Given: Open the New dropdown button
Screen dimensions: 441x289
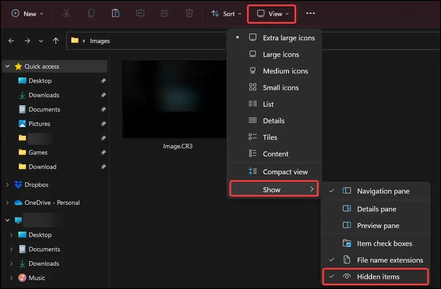Looking at the screenshot, I should click(x=27, y=14).
